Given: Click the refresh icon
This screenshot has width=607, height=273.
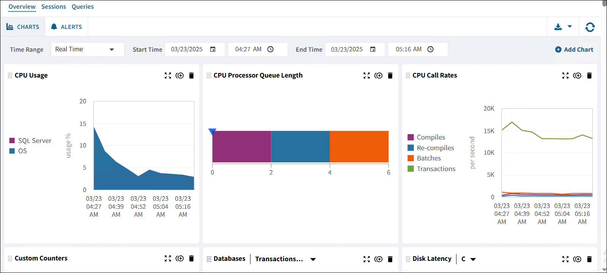Looking at the screenshot, I should click(590, 27).
